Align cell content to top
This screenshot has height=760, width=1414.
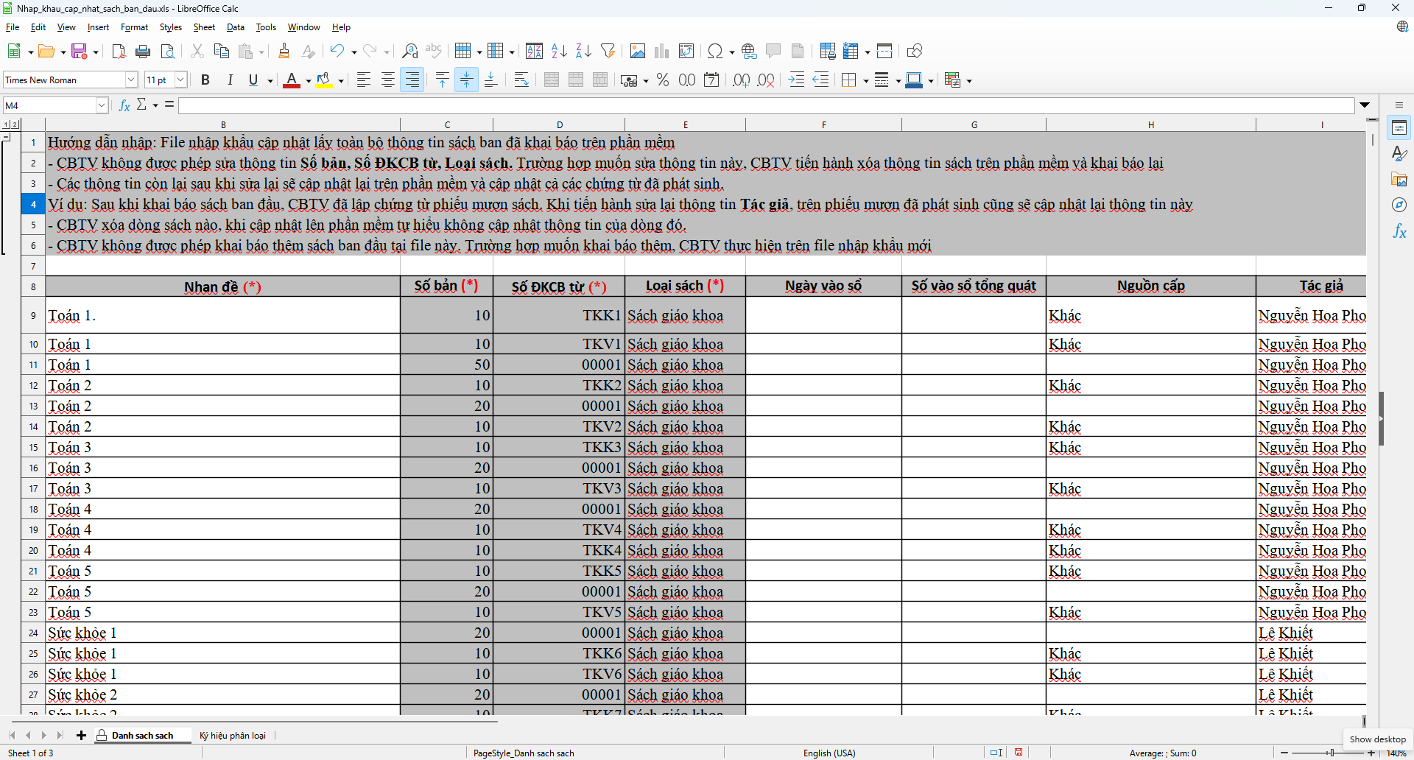click(x=443, y=80)
